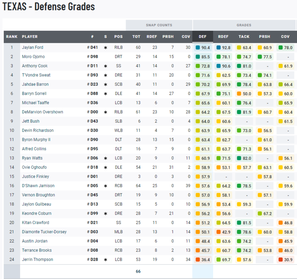Click the starter asterisk in Keondre Coburn's row
Viewport: 297px width, 279px height.
coord(106,214)
